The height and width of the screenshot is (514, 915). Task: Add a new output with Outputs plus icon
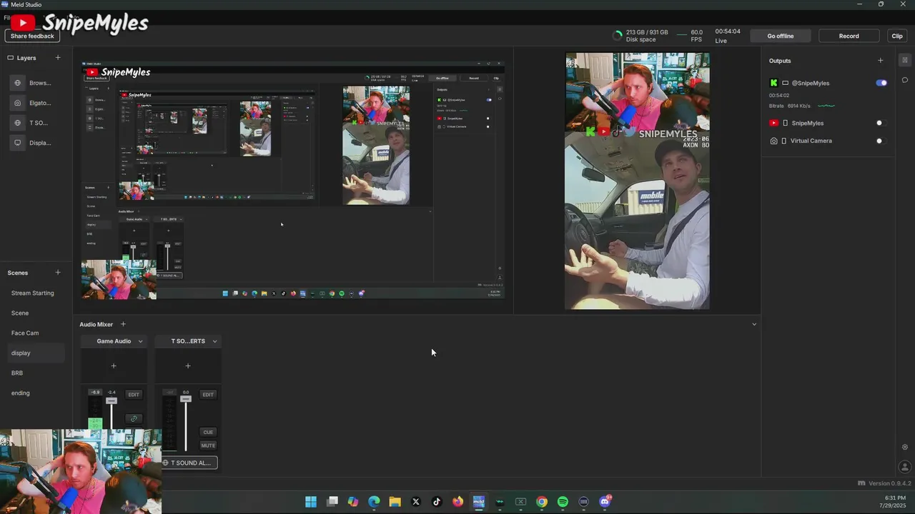(x=881, y=61)
